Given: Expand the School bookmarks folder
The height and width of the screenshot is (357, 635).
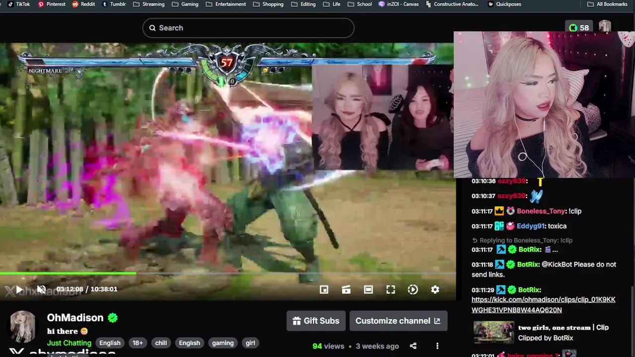Looking at the screenshot, I should [360, 4].
